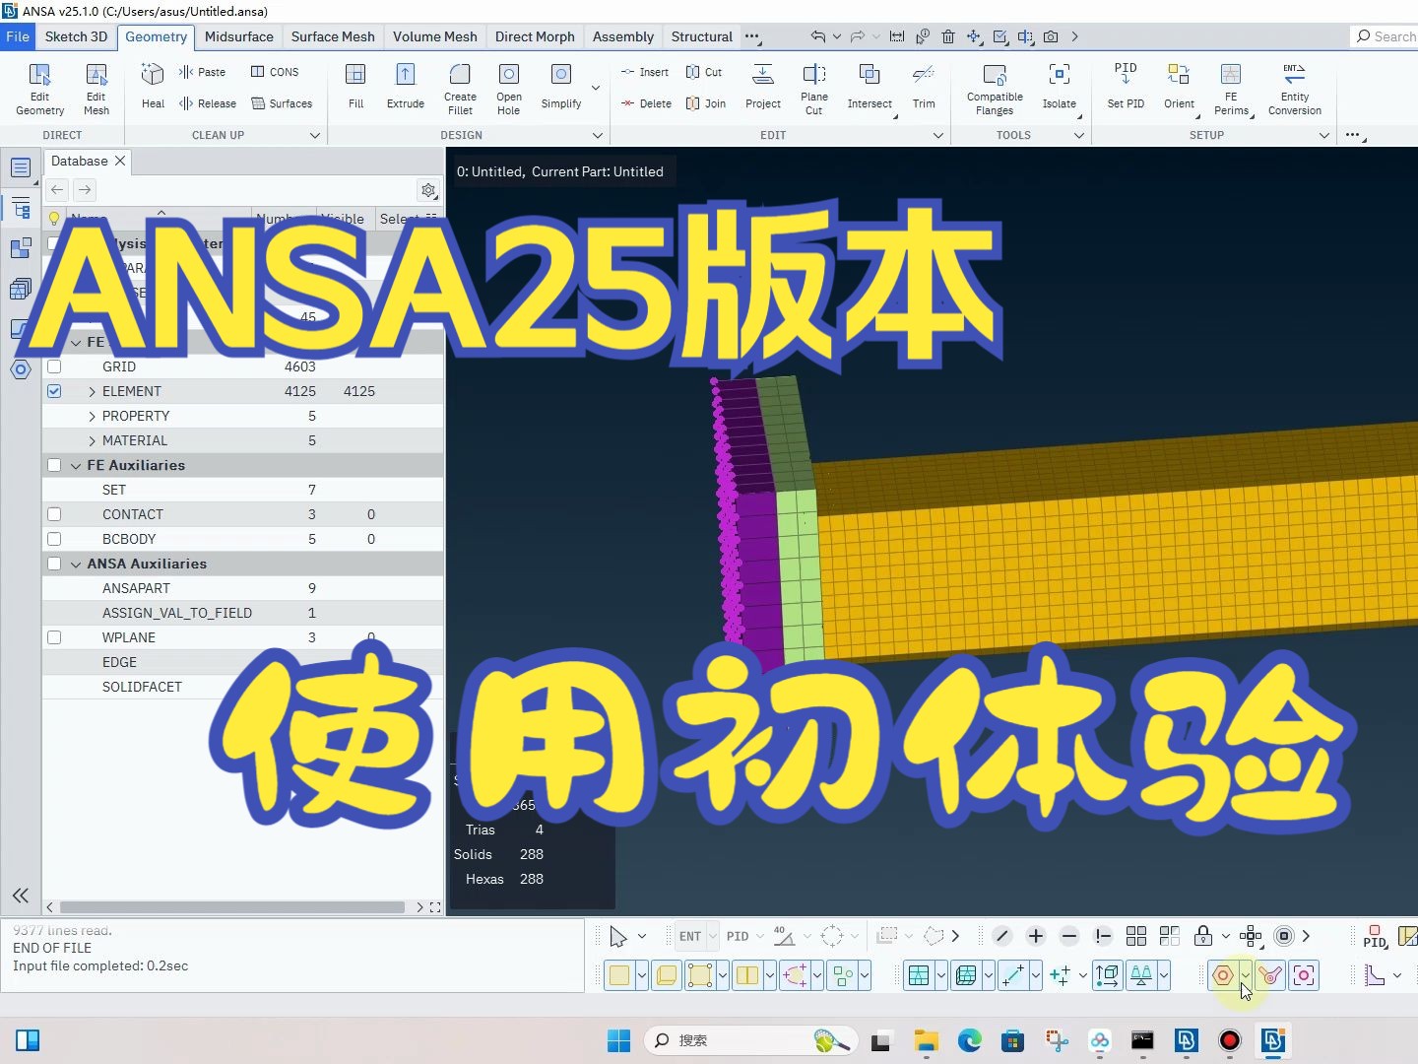Toggle the FE Auxiliaries checkbox
Screen dimensions: 1418x1064
54,465
